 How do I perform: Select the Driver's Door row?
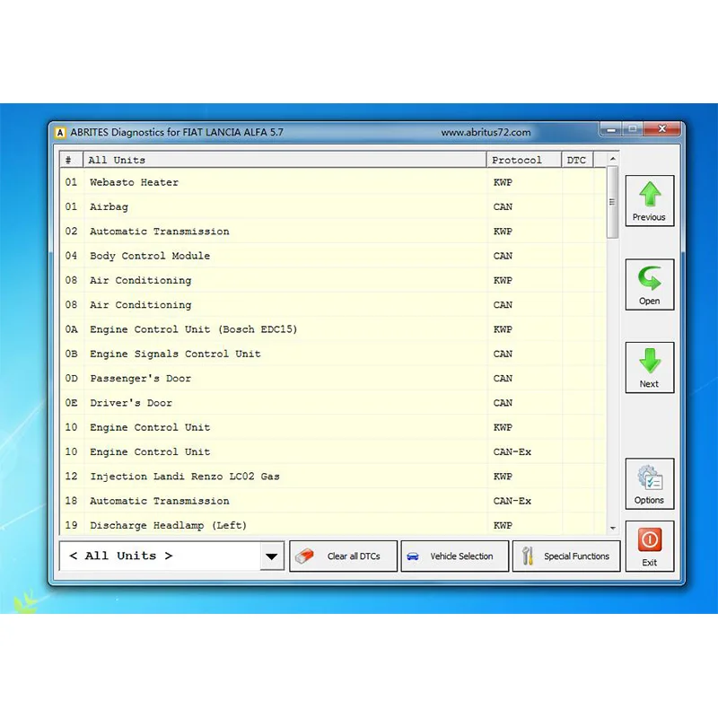point(333,402)
